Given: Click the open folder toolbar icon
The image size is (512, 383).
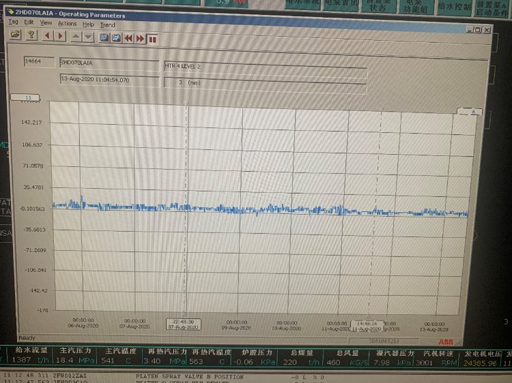Looking at the screenshot, I should pyautogui.click(x=13, y=36).
